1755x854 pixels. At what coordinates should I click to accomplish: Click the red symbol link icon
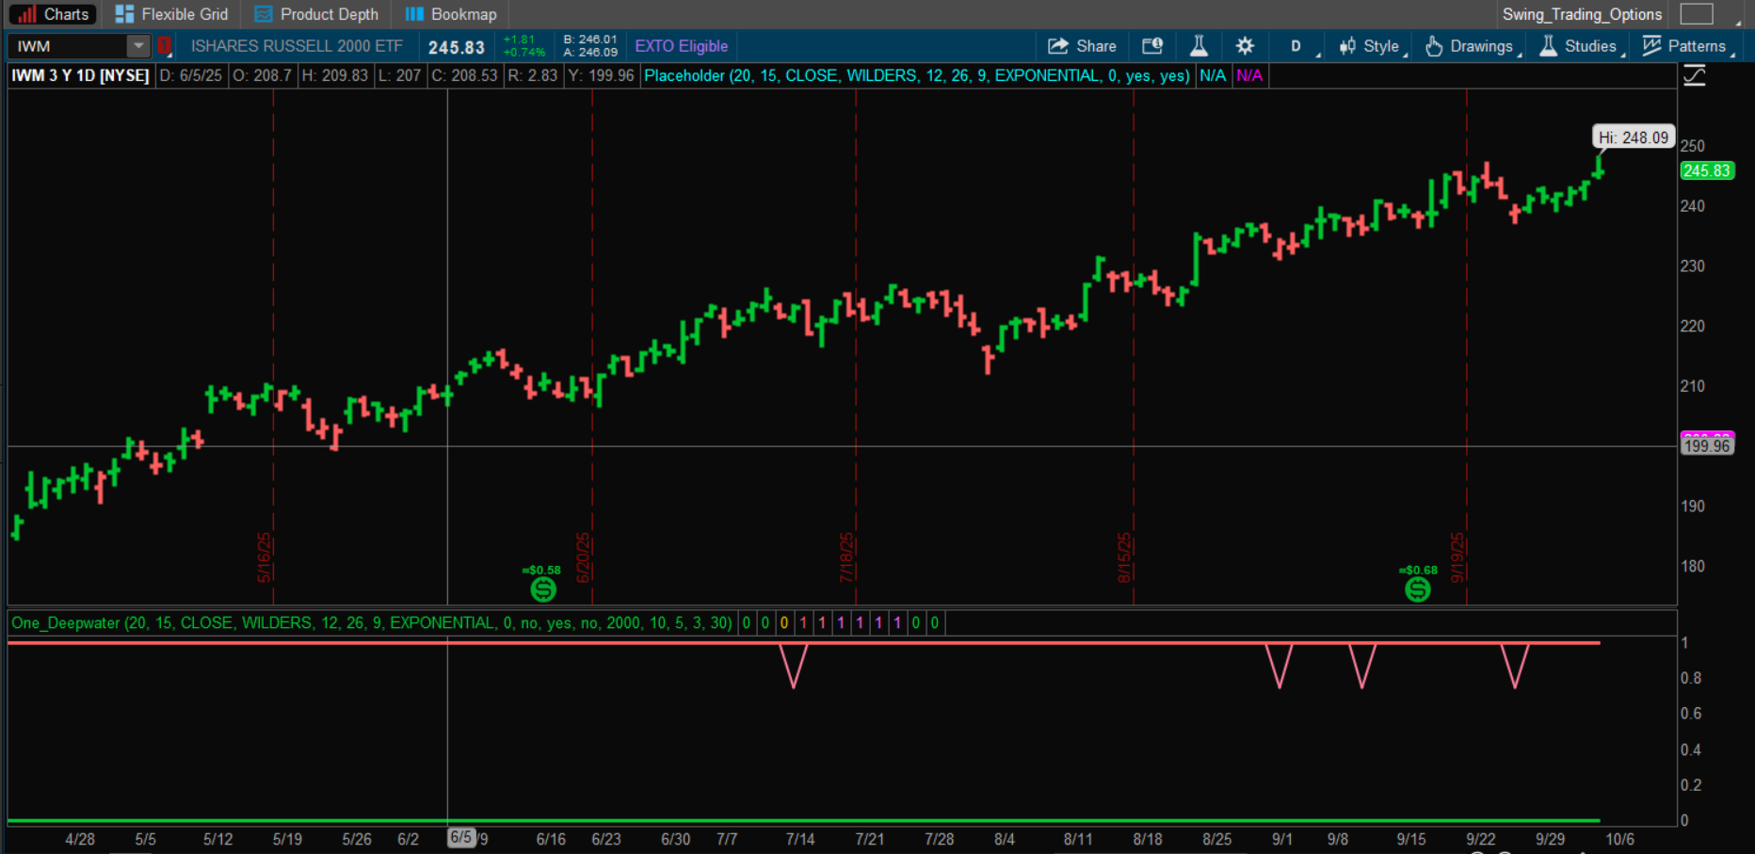click(164, 46)
